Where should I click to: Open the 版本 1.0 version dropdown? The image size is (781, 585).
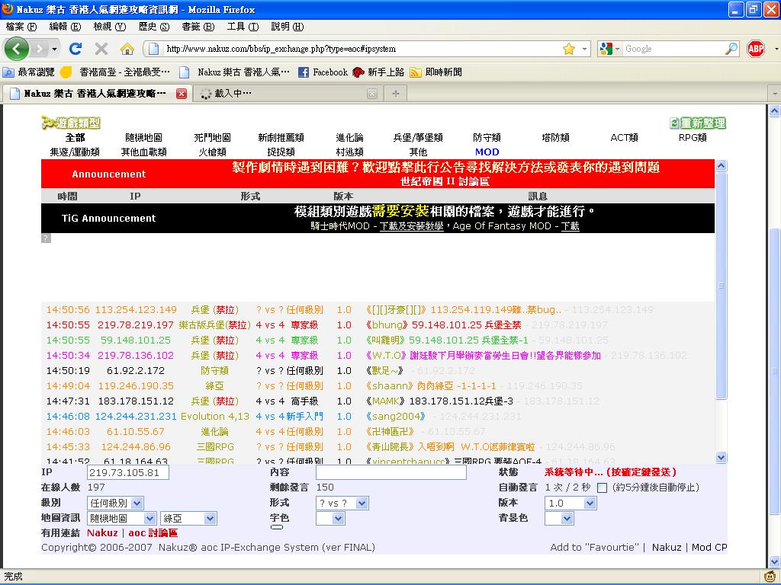(x=570, y=503)
